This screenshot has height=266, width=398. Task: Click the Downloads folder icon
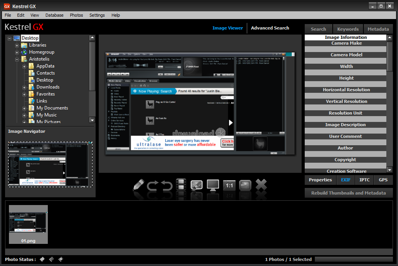(31, 87)
